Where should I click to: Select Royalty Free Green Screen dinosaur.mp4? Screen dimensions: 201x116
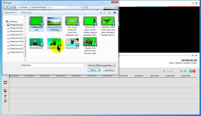(90, 46)
